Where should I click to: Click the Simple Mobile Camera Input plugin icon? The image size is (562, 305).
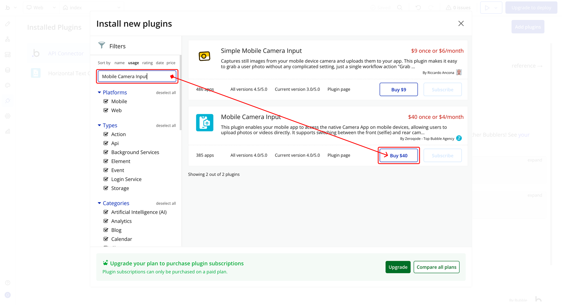(204, 56)
